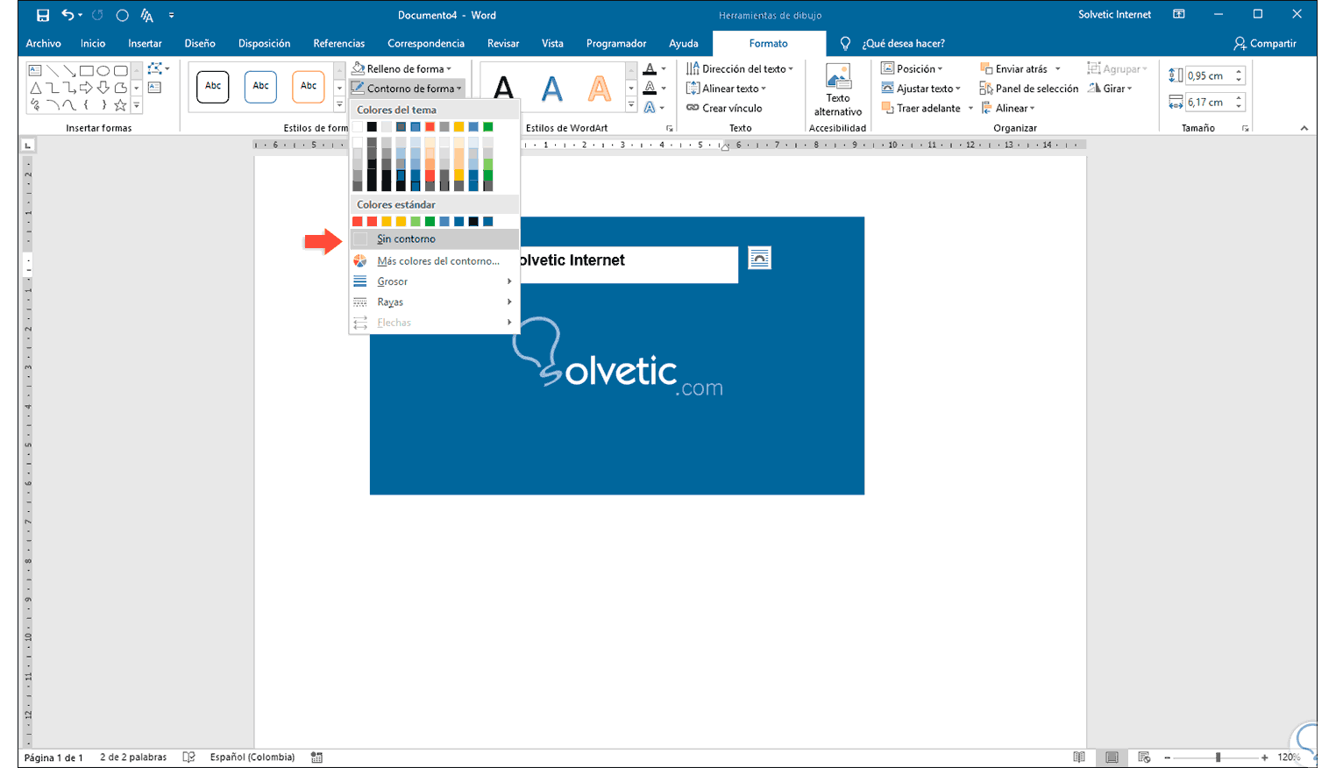Viewport: 1336px width, 768px height.
Task: Open the Alinear texto dropdown
Action: [x=726, y=89]
